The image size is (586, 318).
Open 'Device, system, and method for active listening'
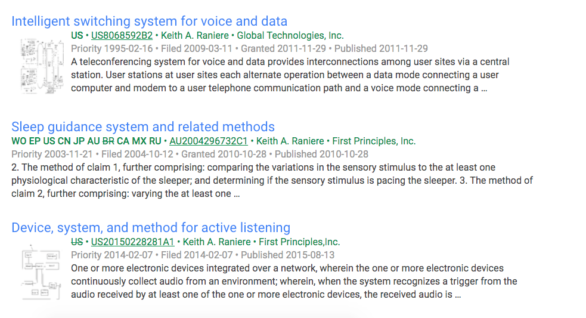coord(151,227)
